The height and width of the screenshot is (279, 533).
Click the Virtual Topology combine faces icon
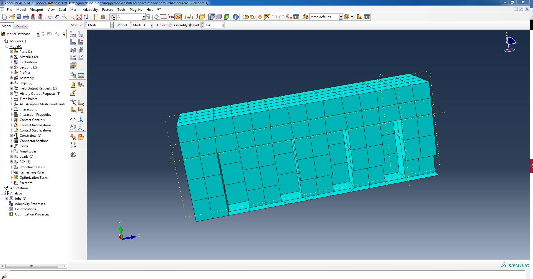(x=73, y=137)
